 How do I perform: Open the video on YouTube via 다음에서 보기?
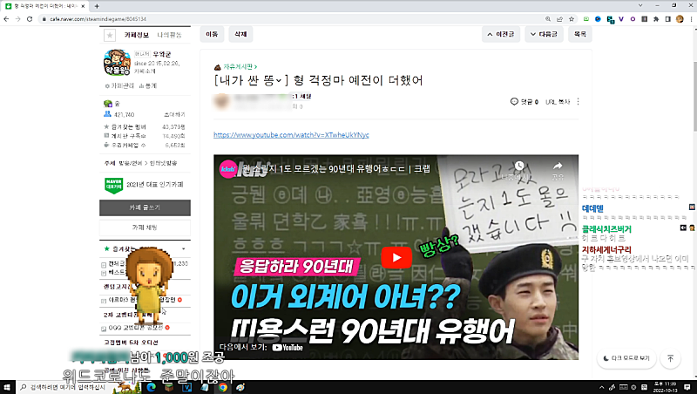click(261, 347)
